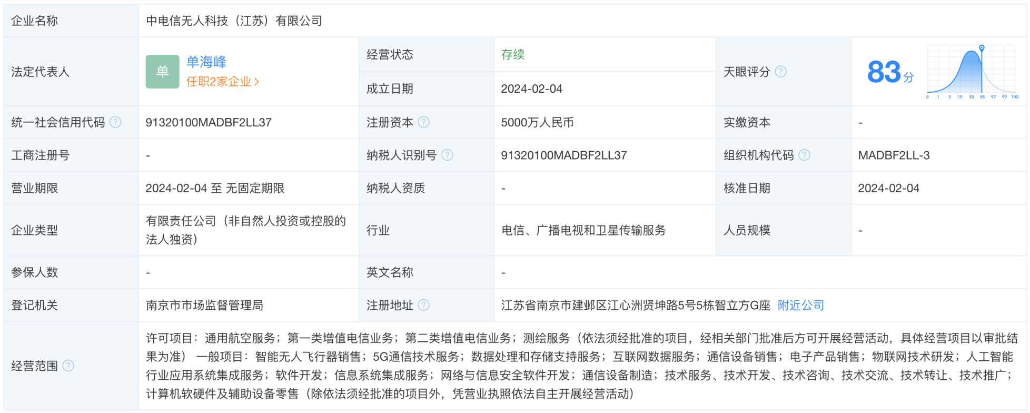The width and height of the screenshot is (1030, 413).
Task: Click help icon beside 组织机构代码
Action: 804,155
